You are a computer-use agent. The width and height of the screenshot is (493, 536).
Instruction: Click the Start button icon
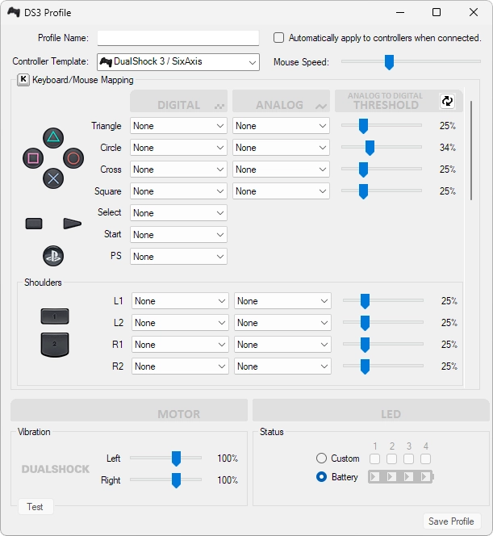coord(73,224)
